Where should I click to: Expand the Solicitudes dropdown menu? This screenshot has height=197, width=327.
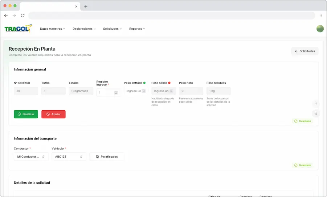coord(112,29)
